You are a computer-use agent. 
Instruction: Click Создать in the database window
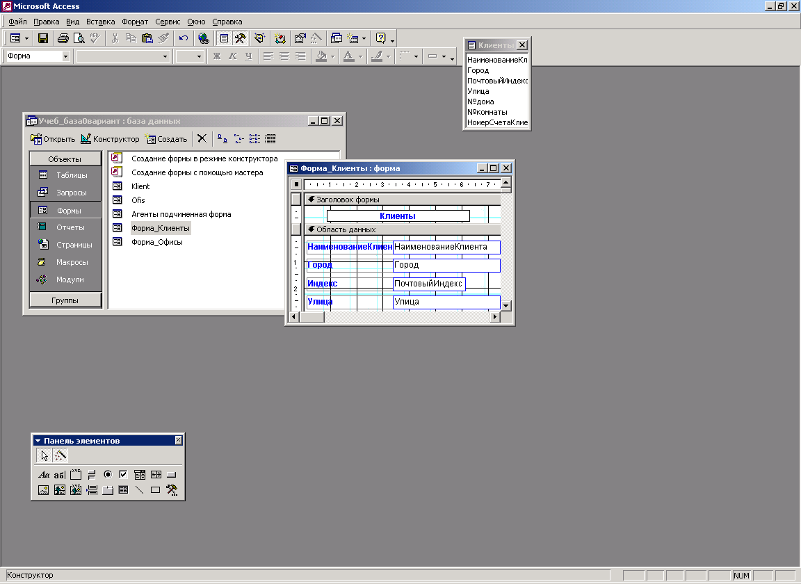[166, 138]
